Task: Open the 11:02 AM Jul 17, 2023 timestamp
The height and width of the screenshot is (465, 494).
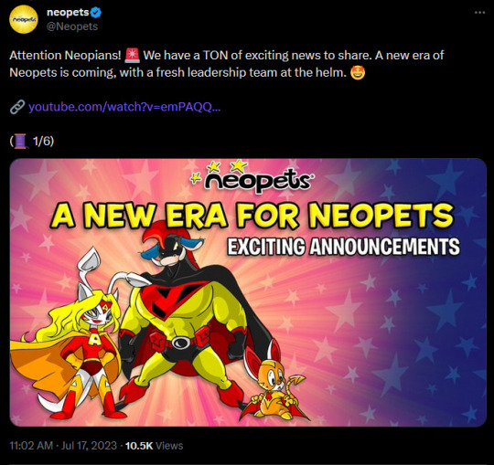Action: (63, 446)
